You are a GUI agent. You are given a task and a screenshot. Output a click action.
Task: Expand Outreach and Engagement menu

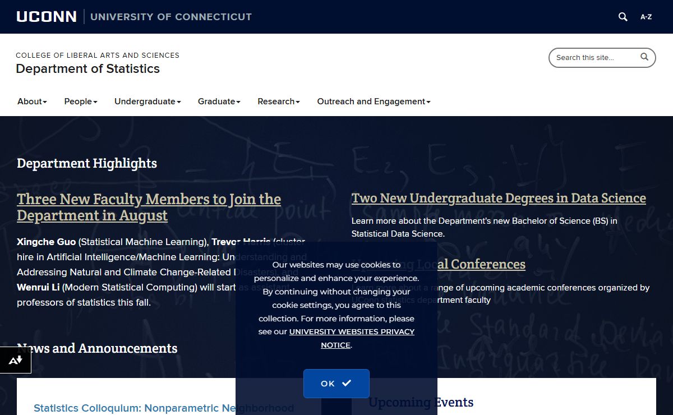tap(374, 102)
